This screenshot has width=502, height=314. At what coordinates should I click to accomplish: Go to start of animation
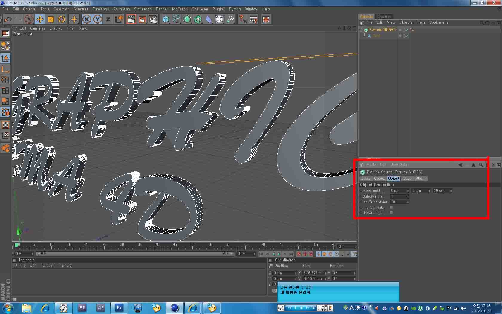pos(261,254)
